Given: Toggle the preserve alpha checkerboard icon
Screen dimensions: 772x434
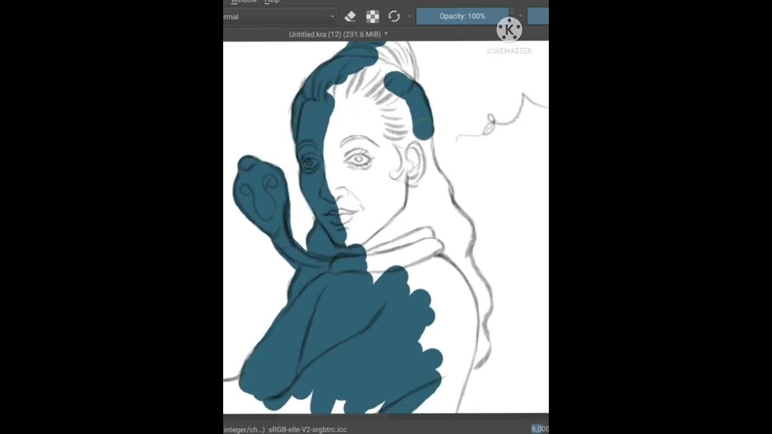Looking at the screenshot, I should pos(372,17).
